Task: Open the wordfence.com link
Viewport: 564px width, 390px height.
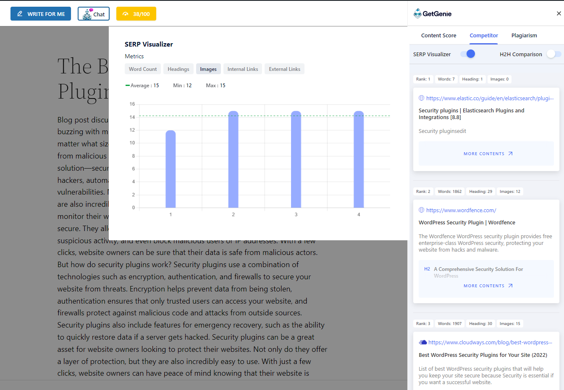Action: click(x=461, y=210)
